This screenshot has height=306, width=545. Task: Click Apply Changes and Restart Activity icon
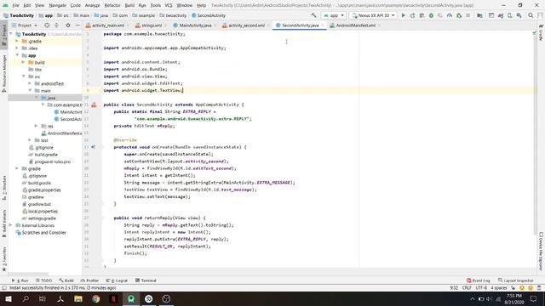412,15
